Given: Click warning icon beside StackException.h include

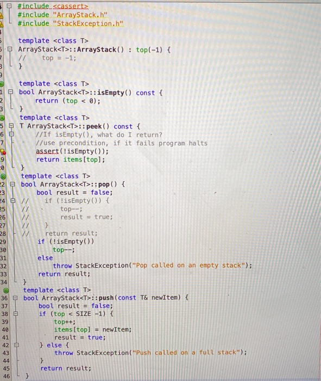Looking at the screenshot, I should click(1, 24).
